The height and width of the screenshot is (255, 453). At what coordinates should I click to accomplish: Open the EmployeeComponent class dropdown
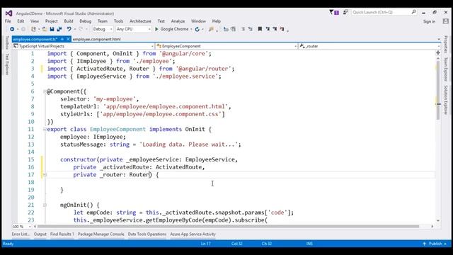click(226, 46)
